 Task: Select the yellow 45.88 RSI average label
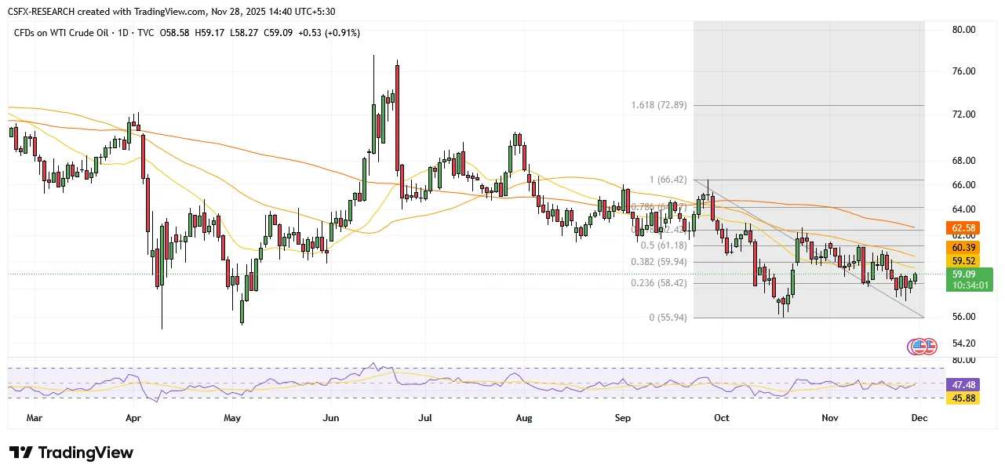coord(963,398)
